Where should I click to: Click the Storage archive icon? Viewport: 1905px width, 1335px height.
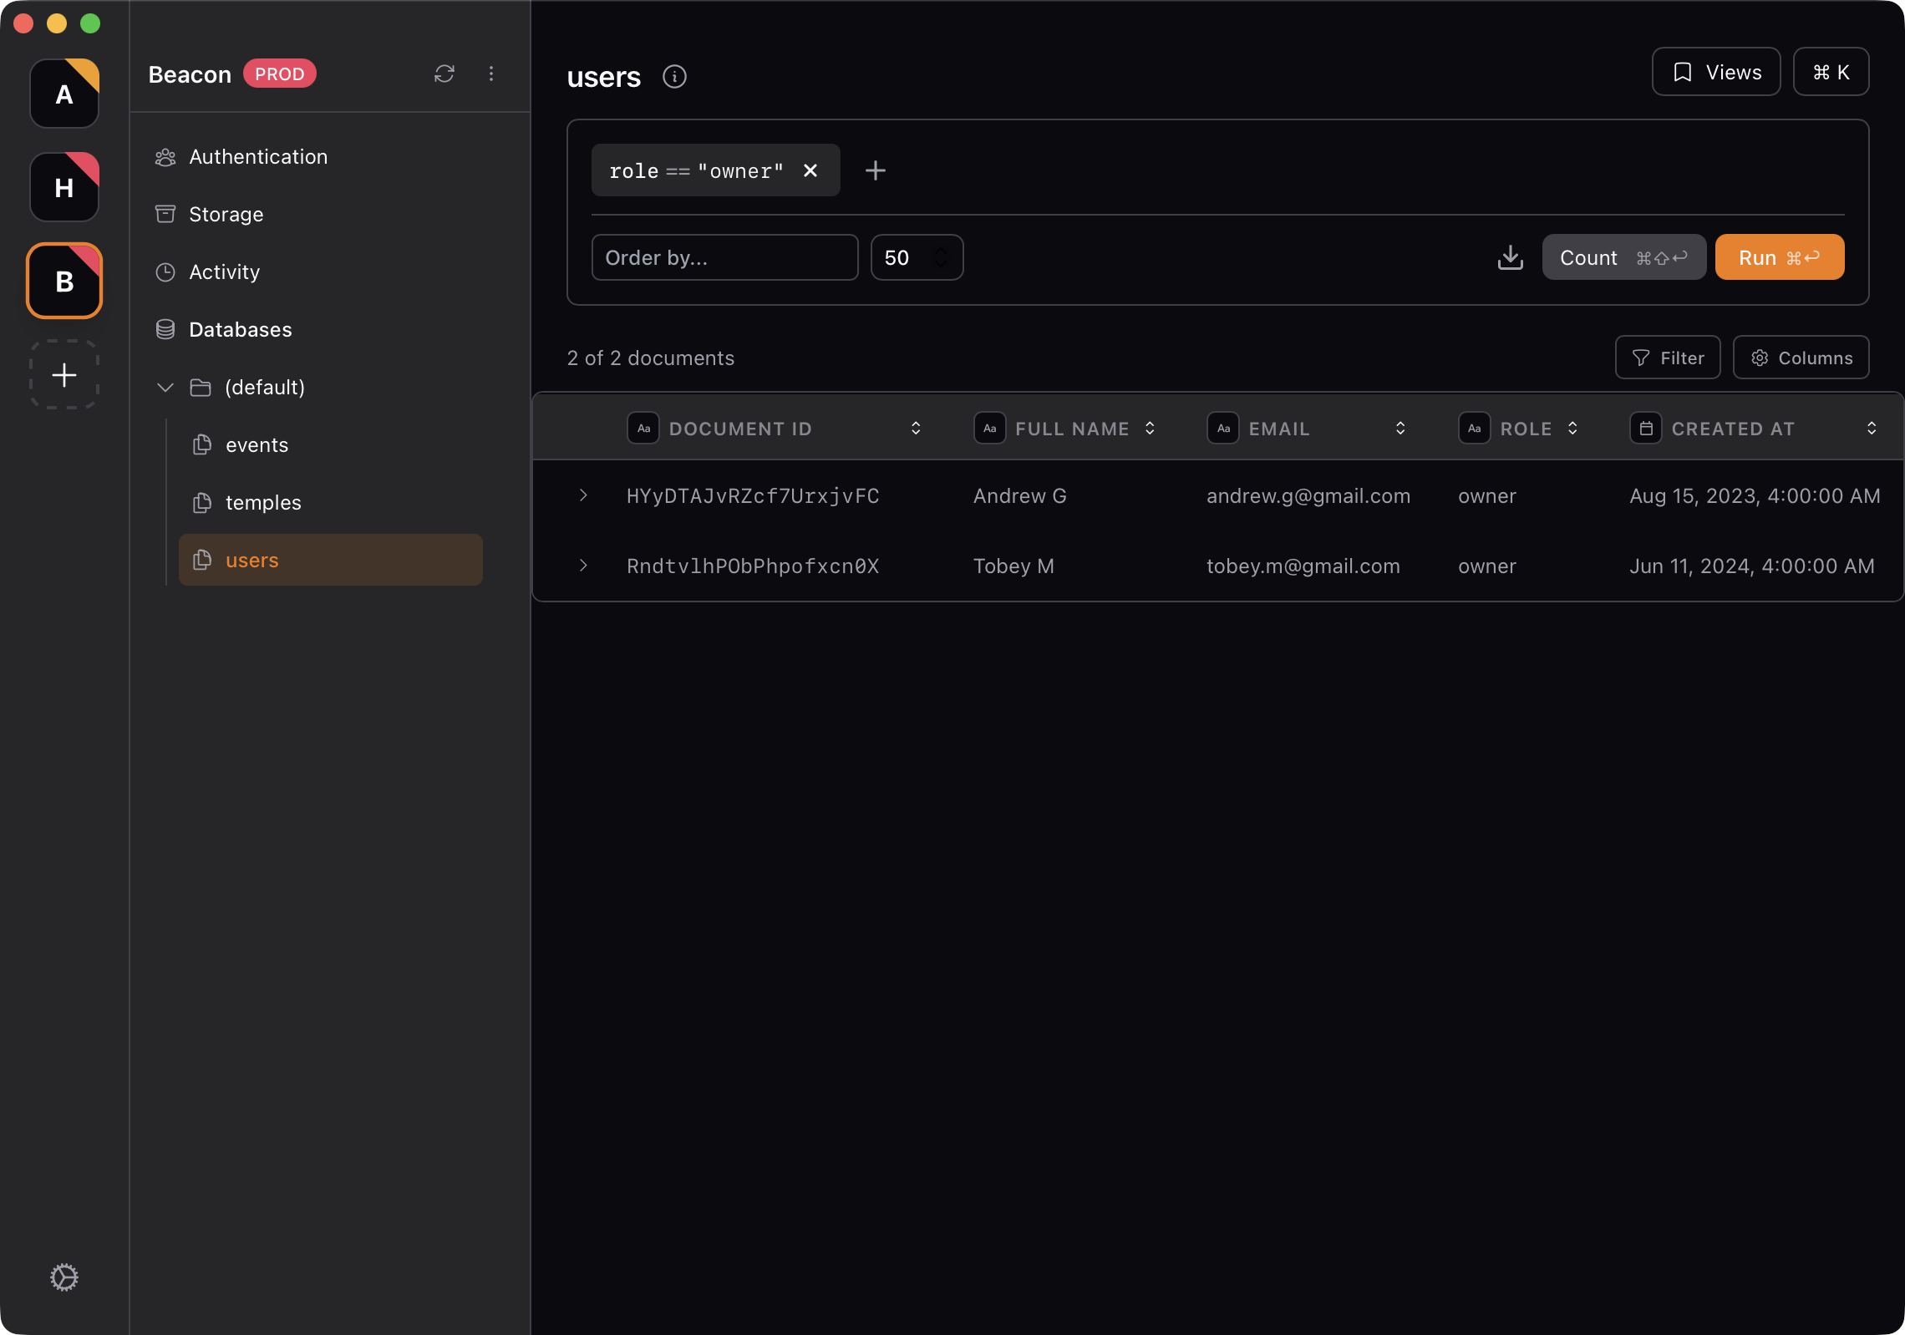165,215
